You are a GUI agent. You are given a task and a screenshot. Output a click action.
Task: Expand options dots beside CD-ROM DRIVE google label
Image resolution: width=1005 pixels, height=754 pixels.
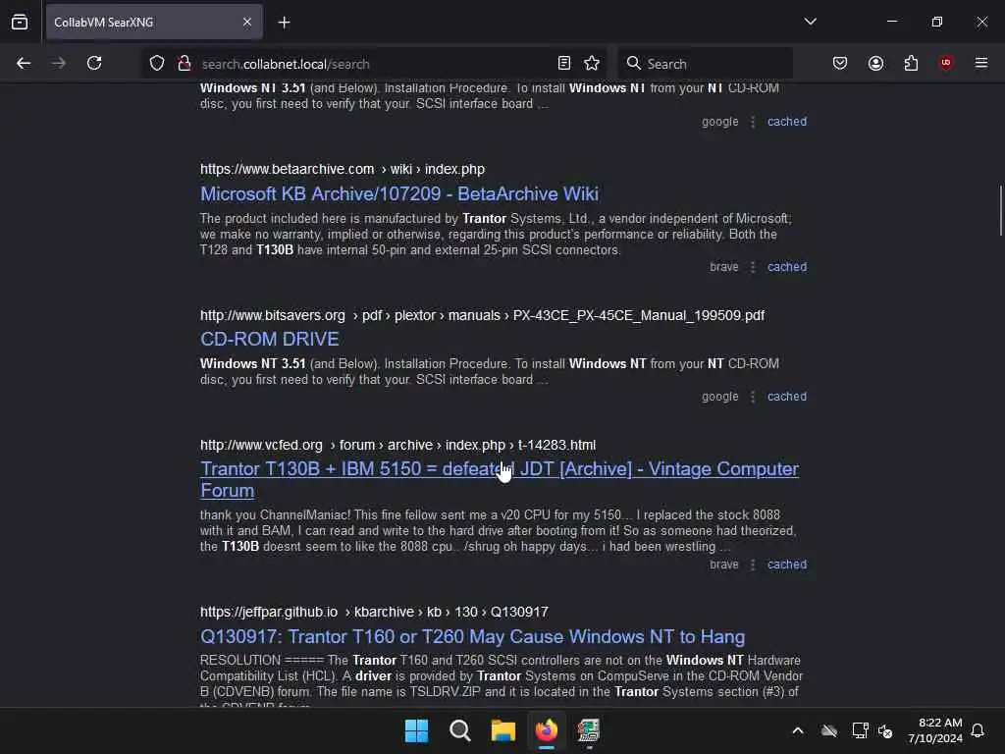coord(753,397)
